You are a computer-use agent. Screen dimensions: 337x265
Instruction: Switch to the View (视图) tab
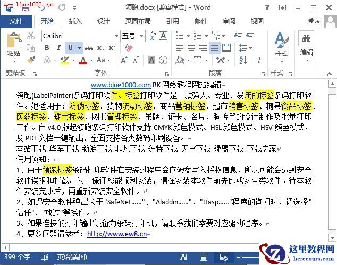pyautogui.click(x=257, y=21)
